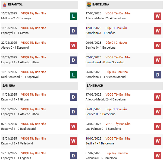This screenshot has height=161, width=163.
Task: Click the Espanyol club crest icon
Action: click(x=4, y=5)
